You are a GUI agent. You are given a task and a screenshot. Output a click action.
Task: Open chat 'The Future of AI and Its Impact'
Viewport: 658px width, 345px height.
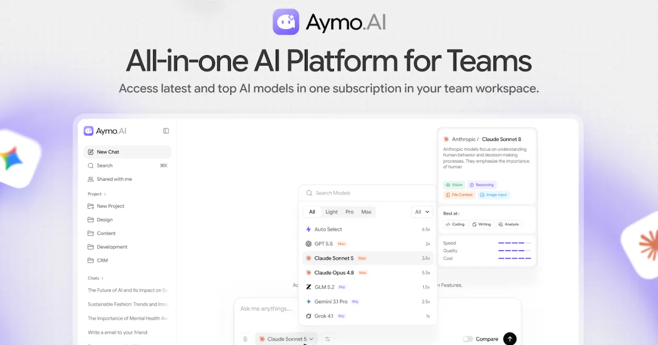128,290
